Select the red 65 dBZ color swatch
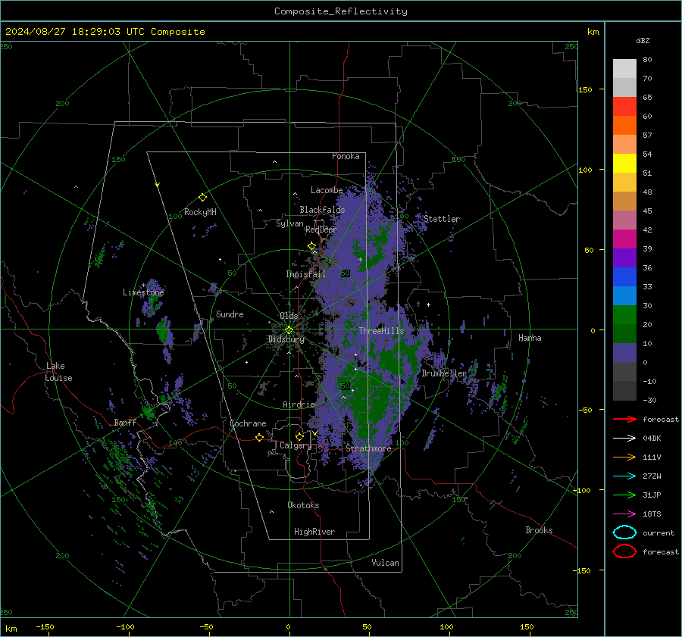Screen dimensions: 682x637 click(x=624, y=107)
